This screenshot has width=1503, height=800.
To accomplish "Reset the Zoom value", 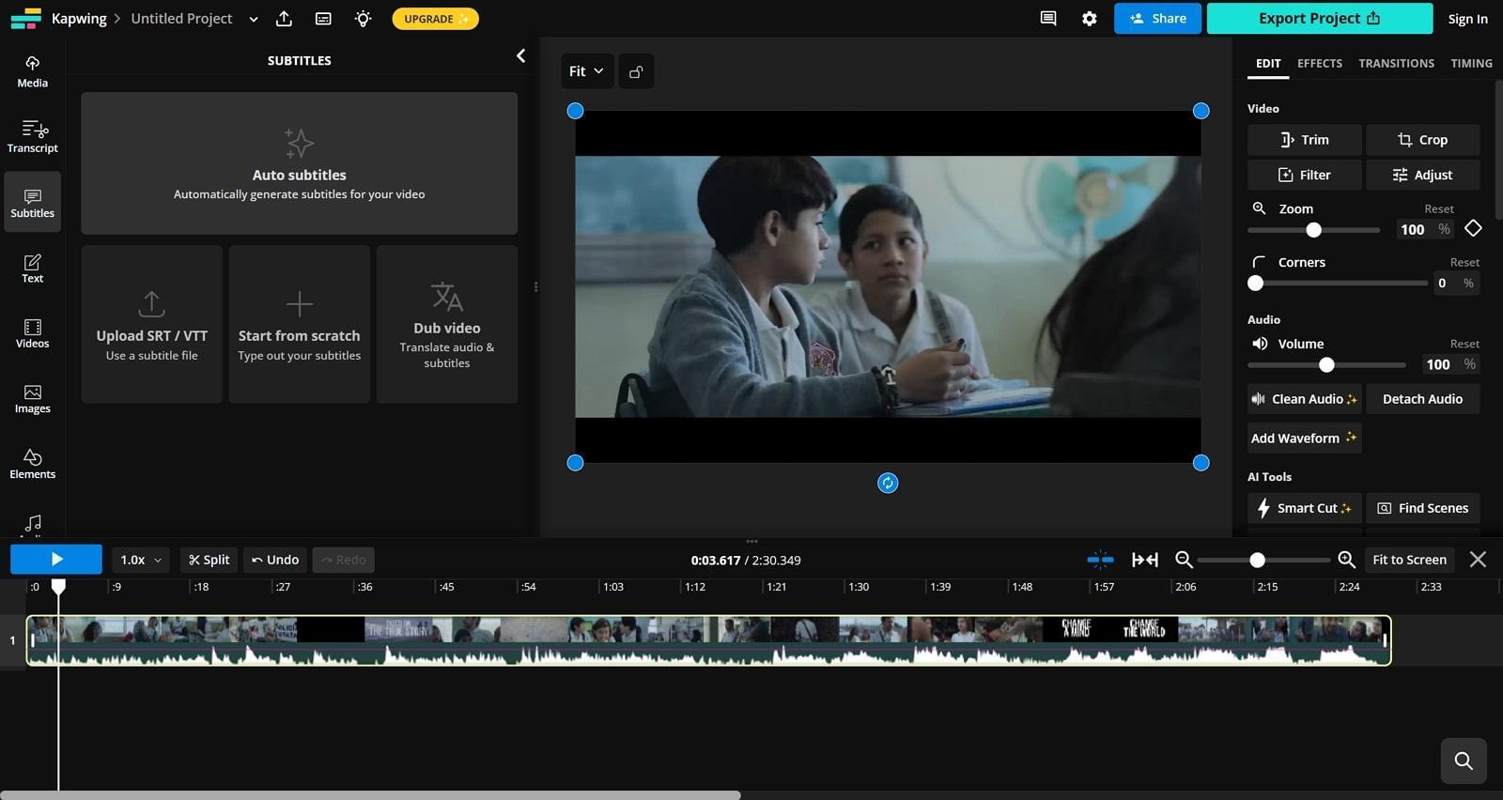I will click(x=1438, y=208).
